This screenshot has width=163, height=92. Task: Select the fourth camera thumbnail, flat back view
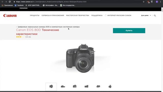(x=87, y=86)
